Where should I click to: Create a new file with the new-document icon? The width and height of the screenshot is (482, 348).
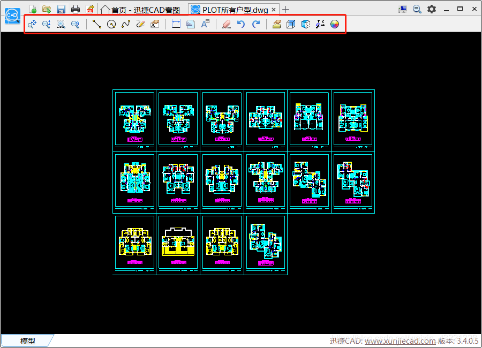(x=33, y=9)
